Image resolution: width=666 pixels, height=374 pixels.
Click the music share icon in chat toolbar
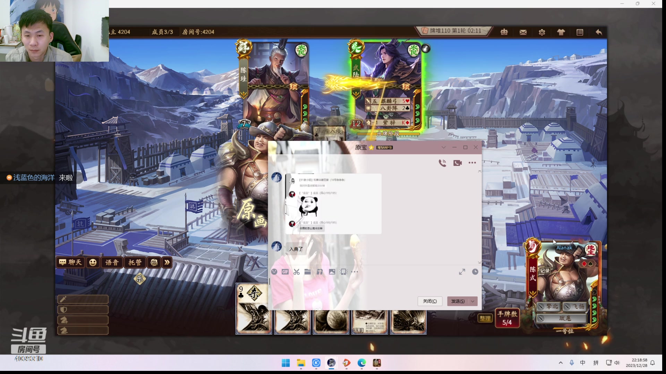click(319, 272)
